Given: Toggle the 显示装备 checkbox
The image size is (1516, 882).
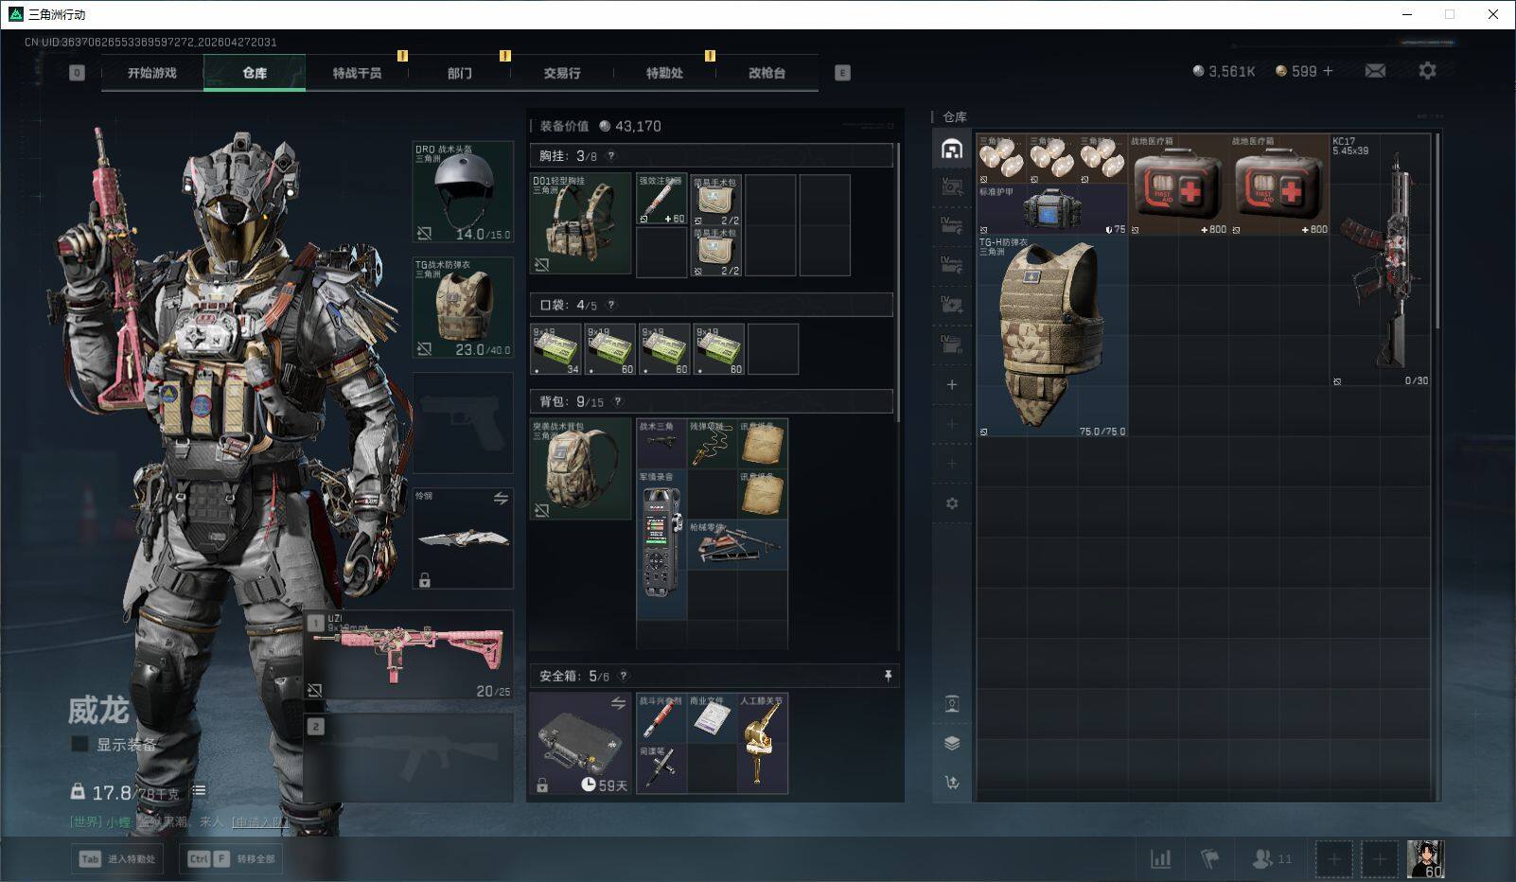Looking at the screenshot, I should pyautogui.click(x=80, y=744).
